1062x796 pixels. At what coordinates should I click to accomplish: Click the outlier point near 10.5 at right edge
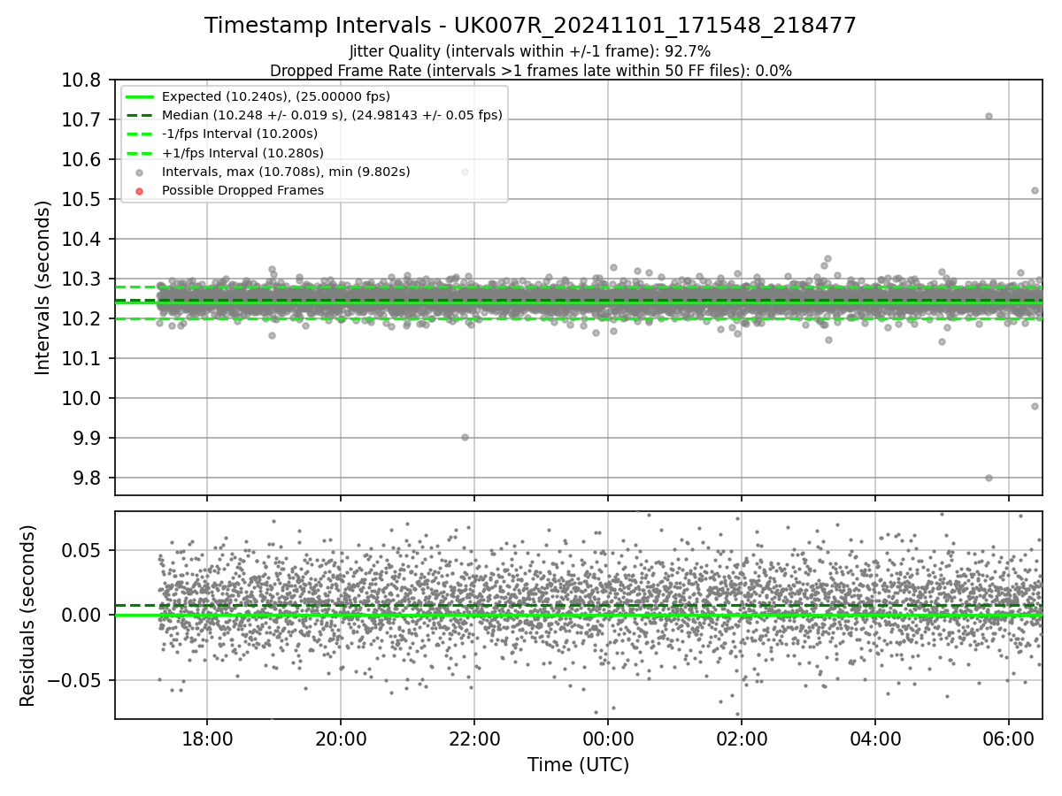[1035, 190]
